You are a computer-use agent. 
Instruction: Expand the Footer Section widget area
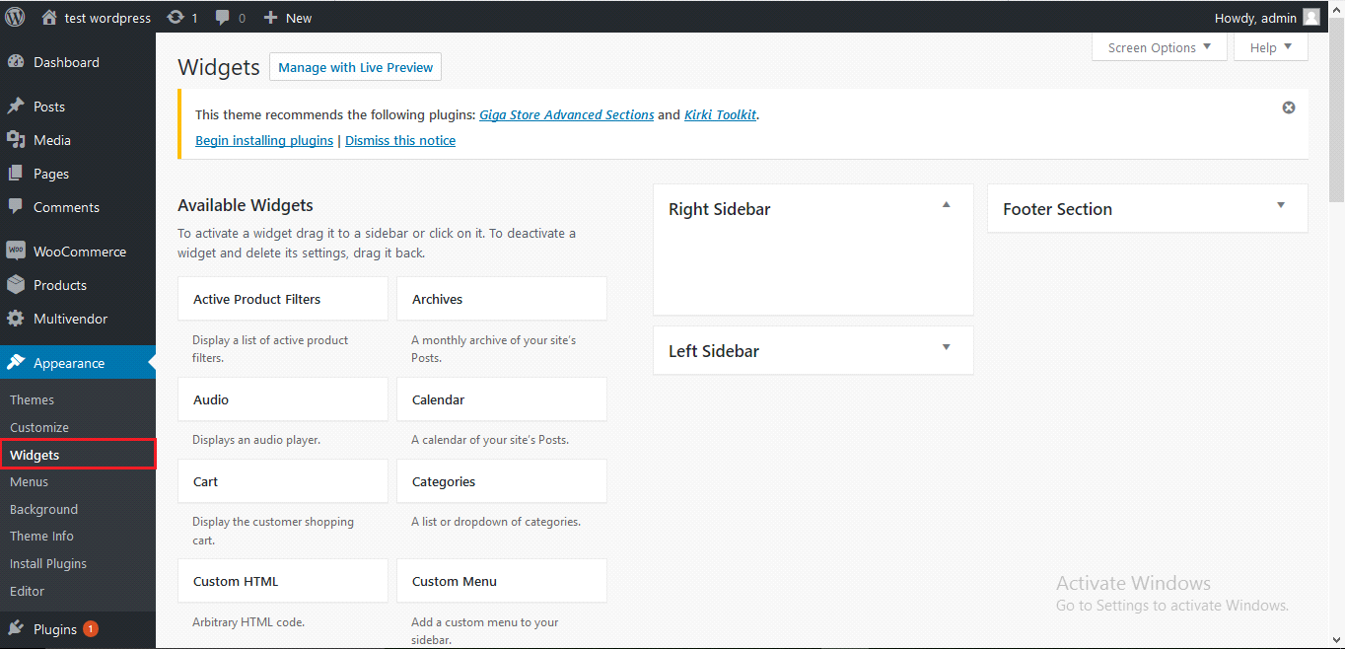[x=1280, y=205]
